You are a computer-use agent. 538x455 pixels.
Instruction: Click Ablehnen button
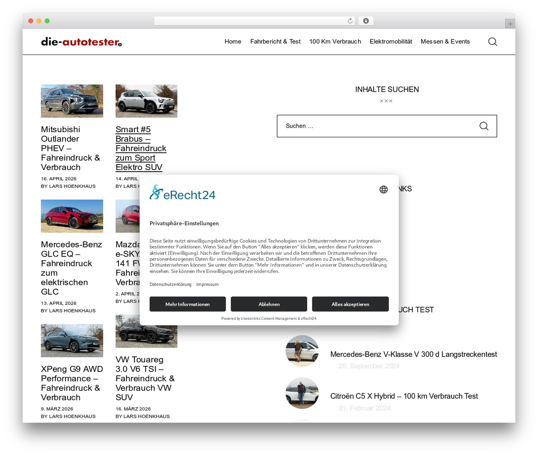(269, 304)
